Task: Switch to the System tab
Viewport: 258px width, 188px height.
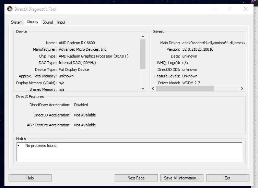Action: point(16,22)
